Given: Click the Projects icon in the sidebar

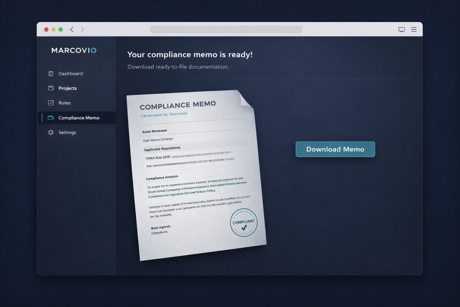Looking at the screenshot, I should coord(51,88).
